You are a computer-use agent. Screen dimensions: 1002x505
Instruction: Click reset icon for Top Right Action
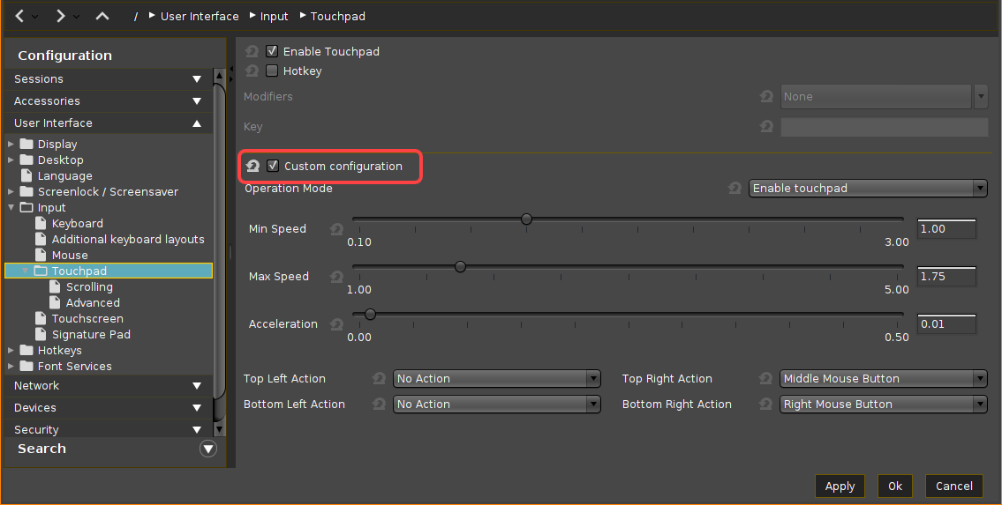[x=766, y=379]
